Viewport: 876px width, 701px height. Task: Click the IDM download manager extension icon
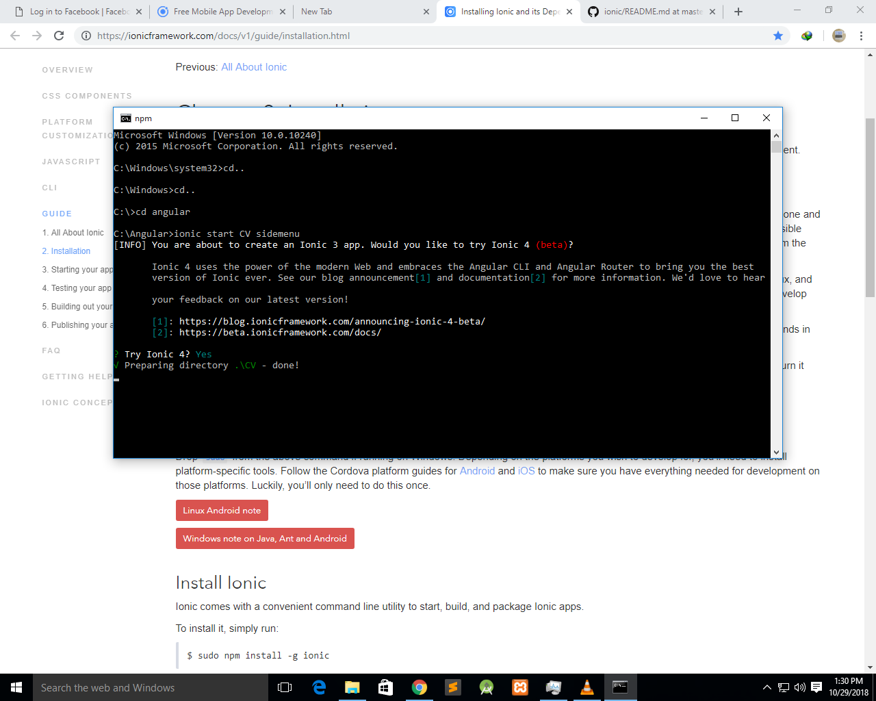pyautogui.click(x=806, y=36)
